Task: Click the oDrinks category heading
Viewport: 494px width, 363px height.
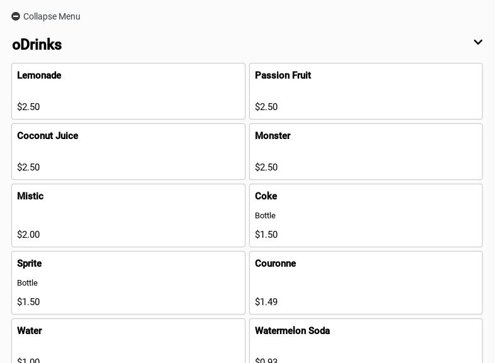Action: click(37, 45)
